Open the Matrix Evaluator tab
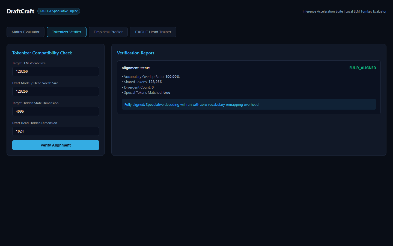This screenshot has width=393, height=246. tap(25, 32)
